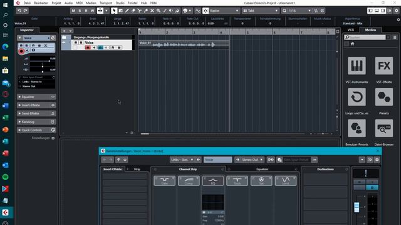Click the EQ module in Channel Strip
The width and height of the screenshot is (401, 225).
click(213, 181)
